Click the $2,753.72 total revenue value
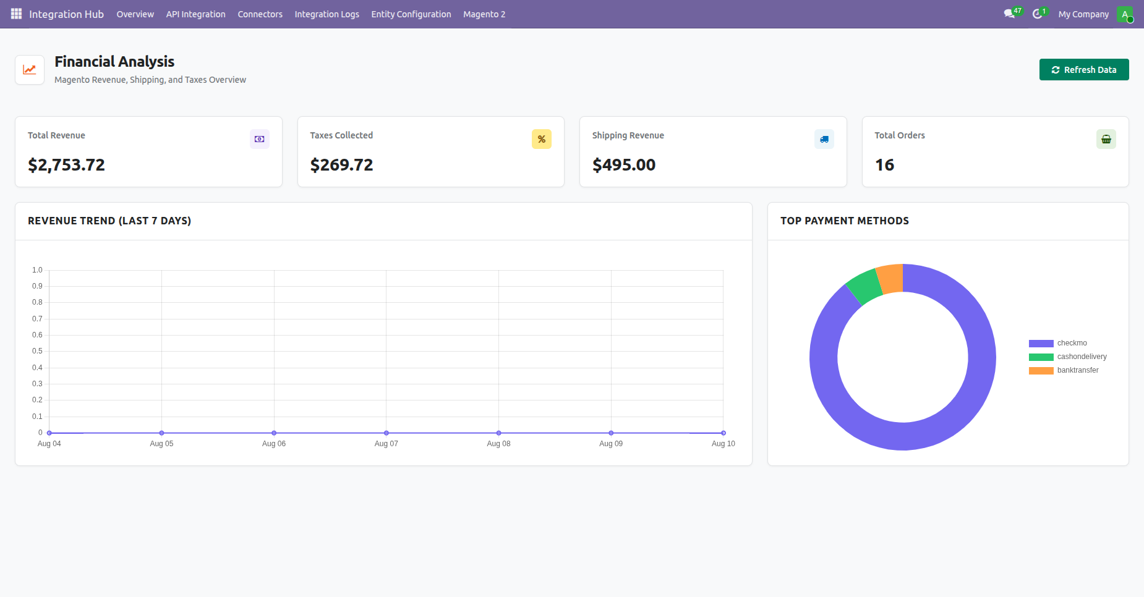The image size is (1144, 597). point(66,165)
